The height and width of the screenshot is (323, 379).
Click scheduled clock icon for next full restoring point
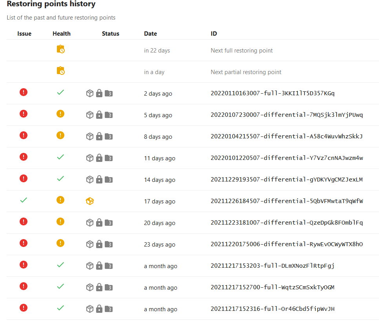[60, 49]
